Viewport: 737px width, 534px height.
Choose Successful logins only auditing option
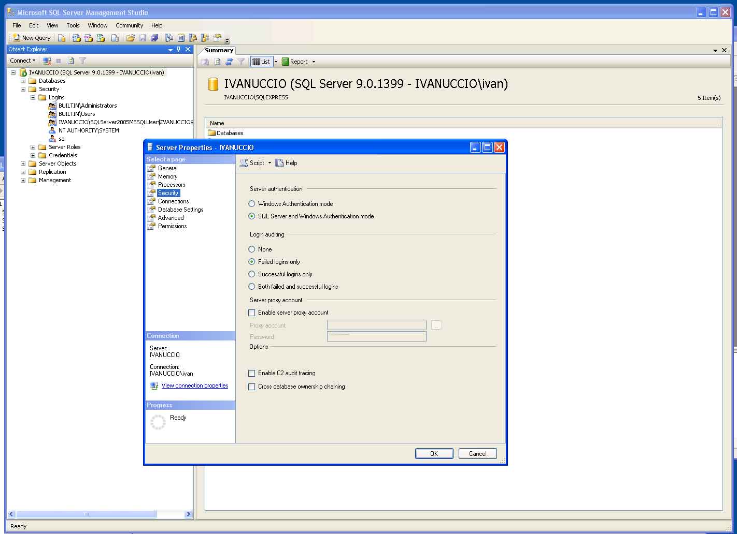pyautogui.click(x=252, y=274)
